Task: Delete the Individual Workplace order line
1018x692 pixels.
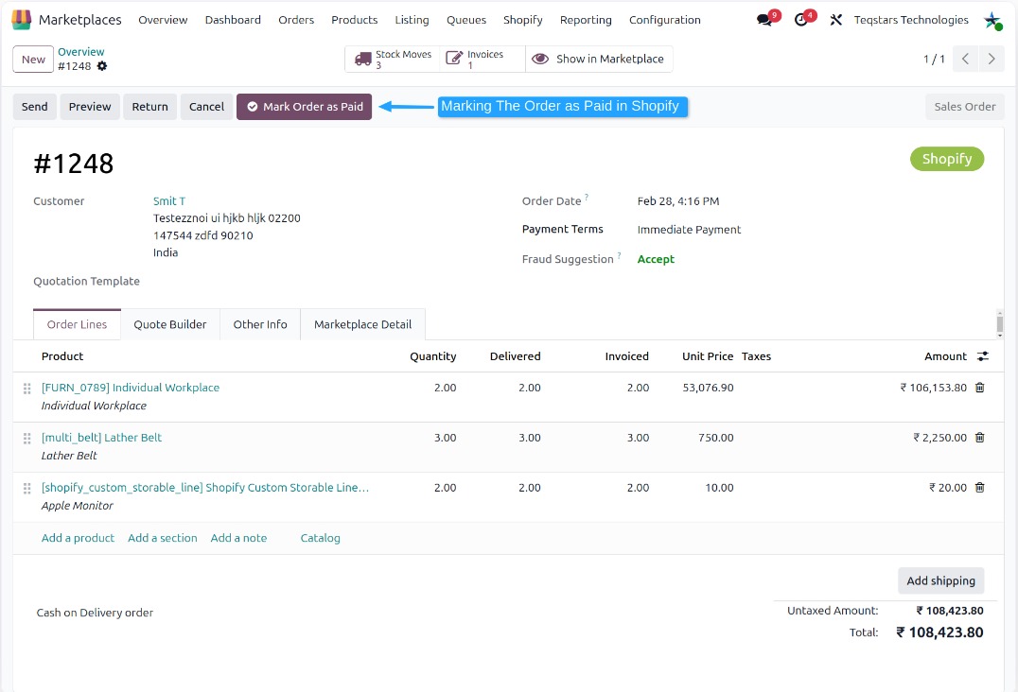Action: [x=980, y=388]
